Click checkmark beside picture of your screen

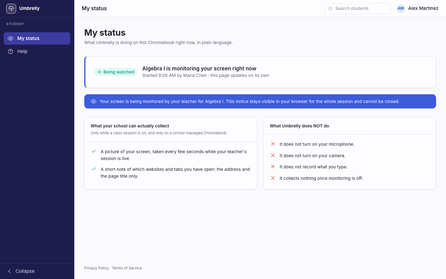(94, 151)
